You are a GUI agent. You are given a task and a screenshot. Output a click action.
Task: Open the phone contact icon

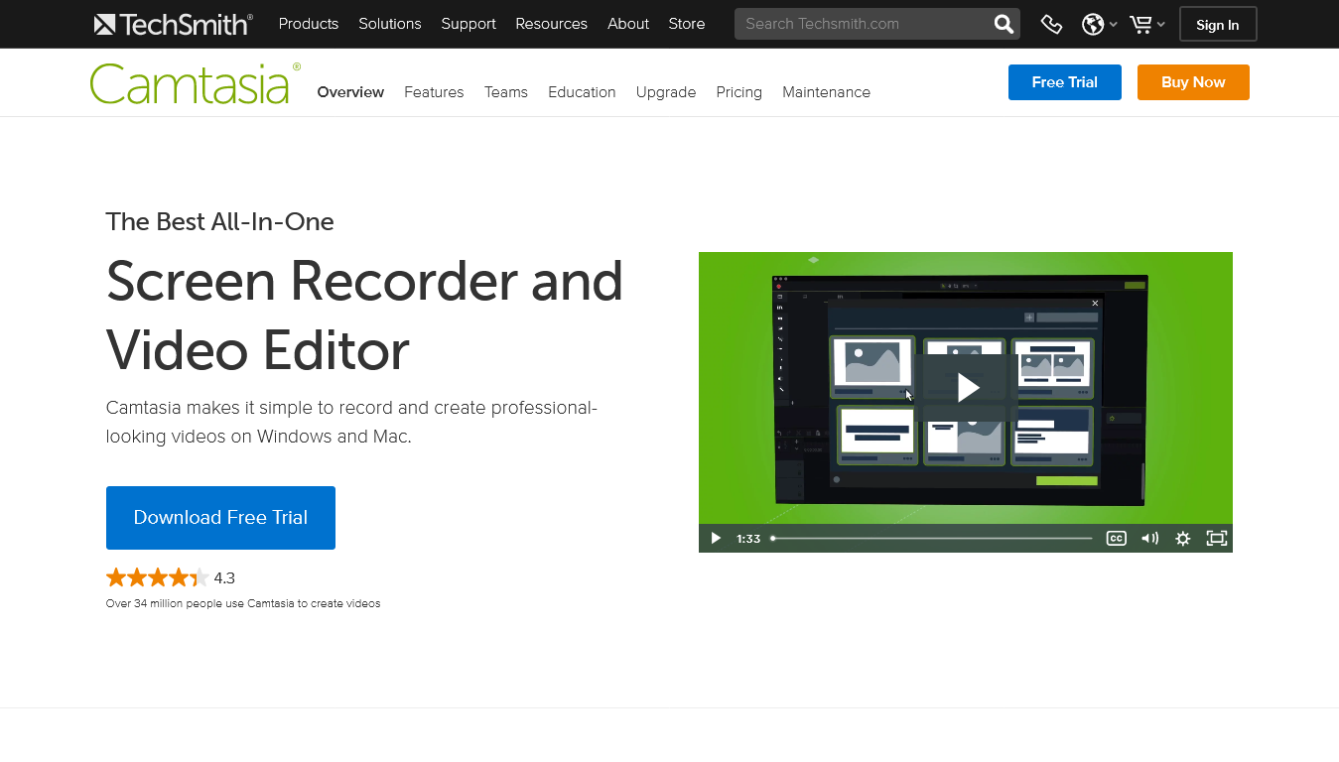(x=1051, y=24)
